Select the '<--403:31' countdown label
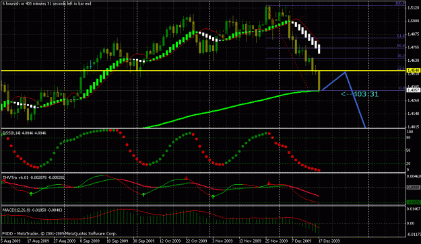The image size is (421, 244). coord(360,94)
